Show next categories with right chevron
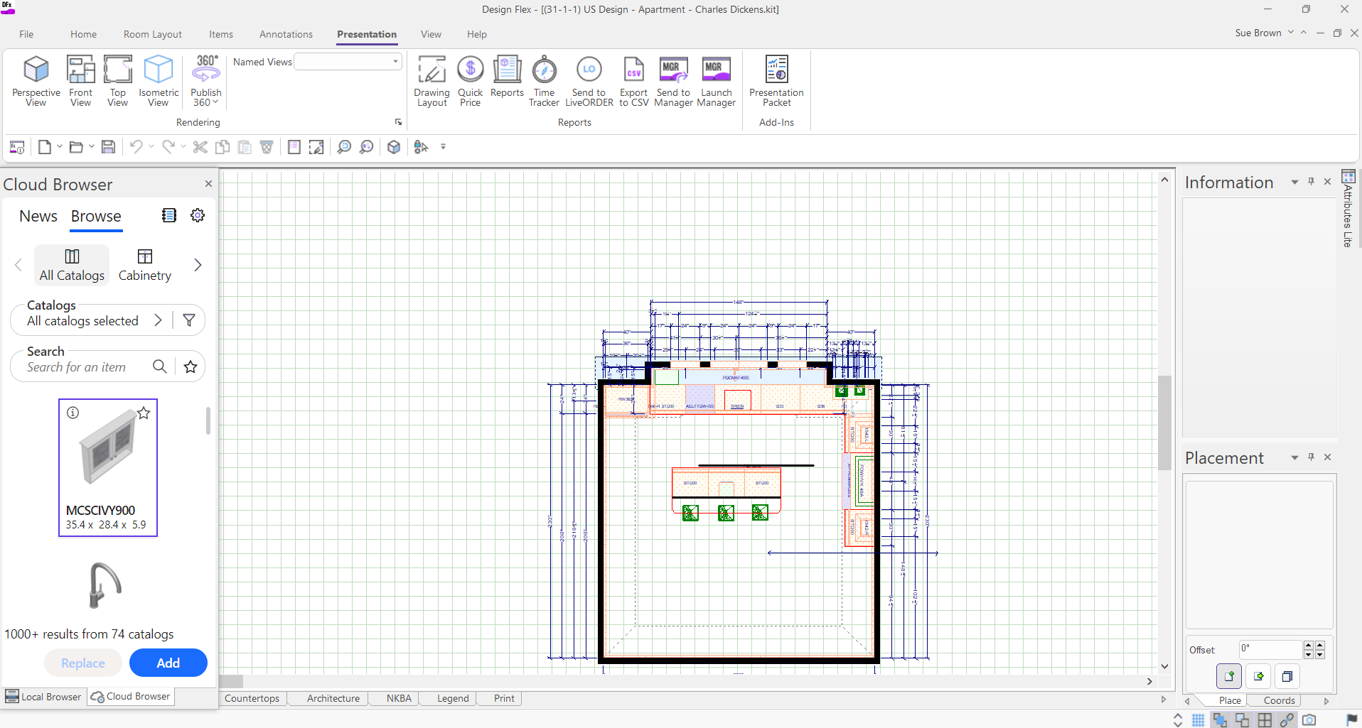This screenshot has height=728, width=1362. pyautogui.click(x=198, y=265)
